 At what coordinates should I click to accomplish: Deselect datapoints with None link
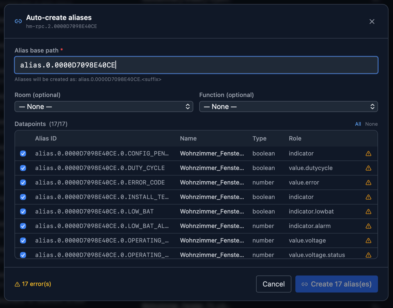coord(371,124)
